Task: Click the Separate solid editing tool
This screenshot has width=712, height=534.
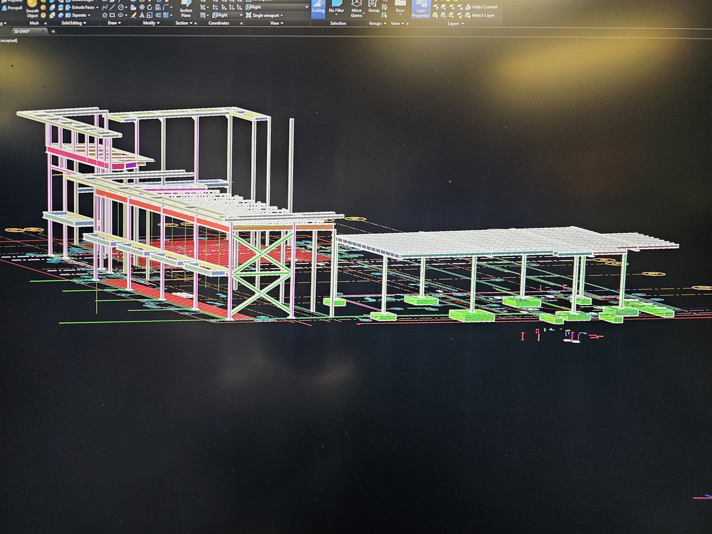Action: tap(79, 15)
